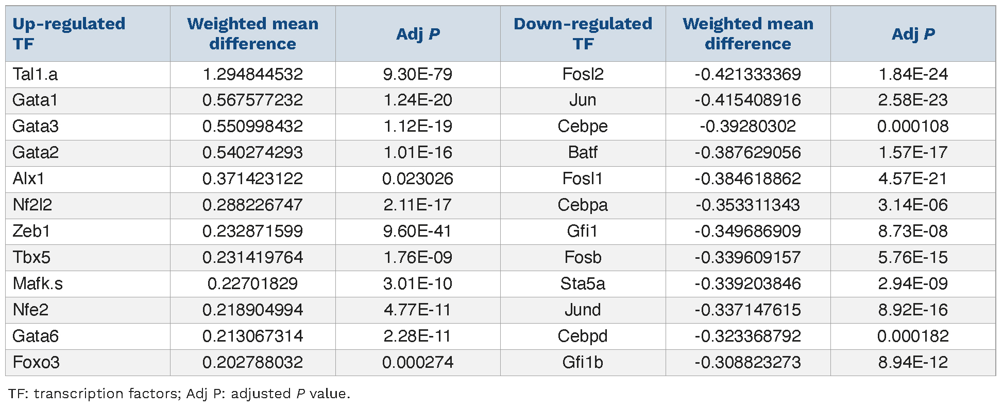1003x409 pixels.
Task: Click the Up-regulated TF column header
Action: pyautogui.click(x=69, y=33)
